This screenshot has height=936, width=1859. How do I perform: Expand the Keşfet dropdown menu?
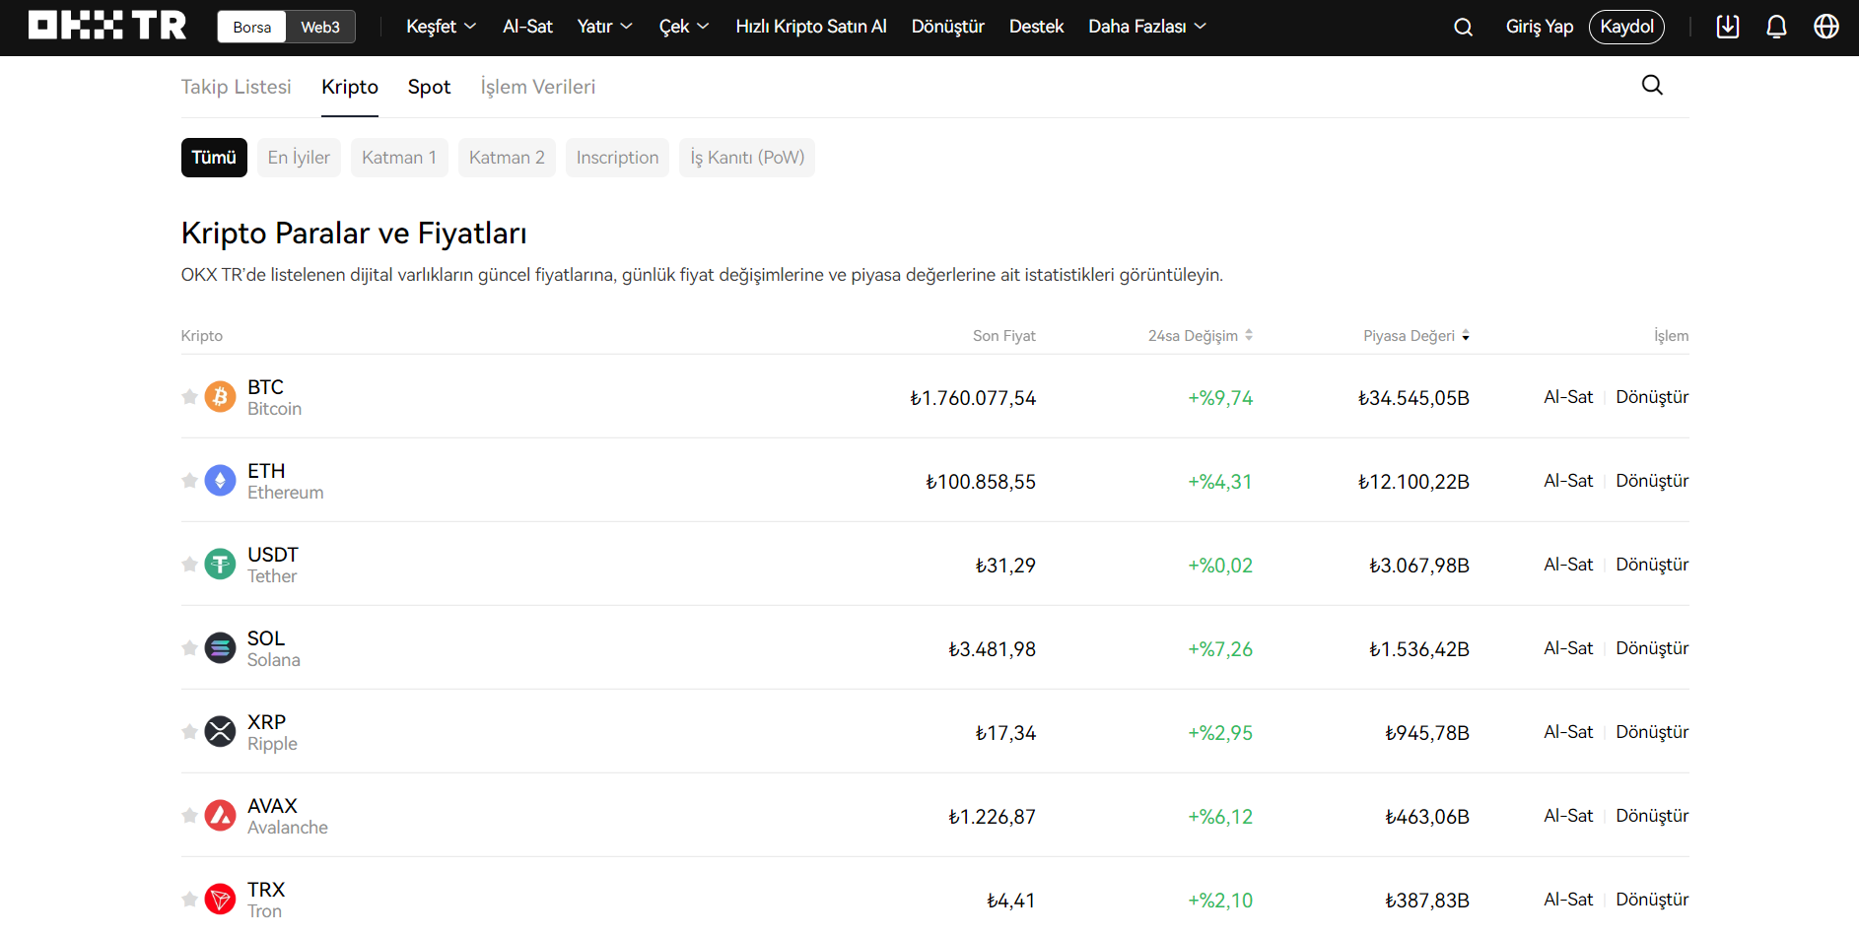tap(441, 27)
